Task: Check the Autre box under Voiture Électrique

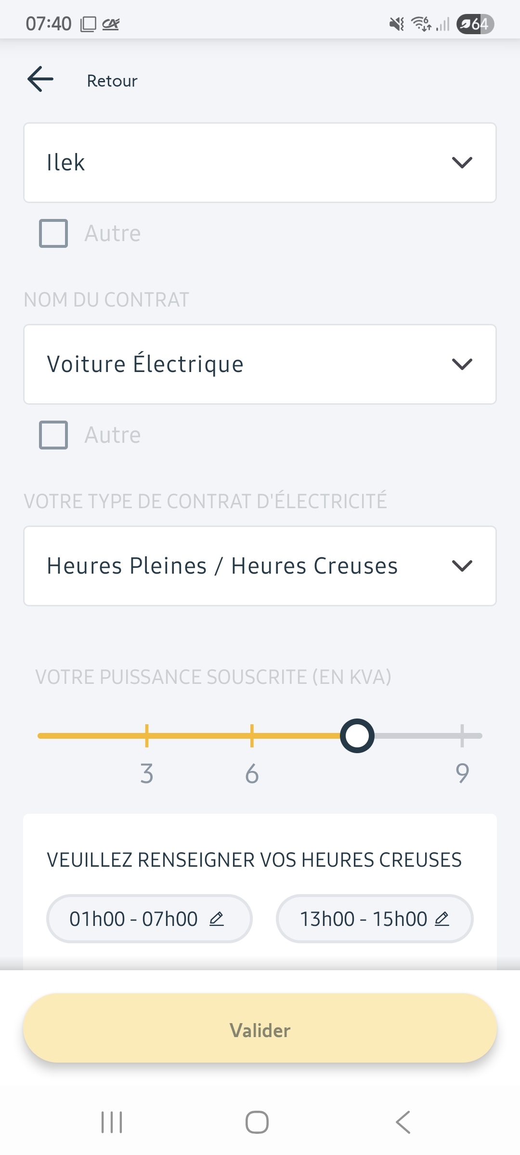Action: pyautogui.click(x=53, y=435)
